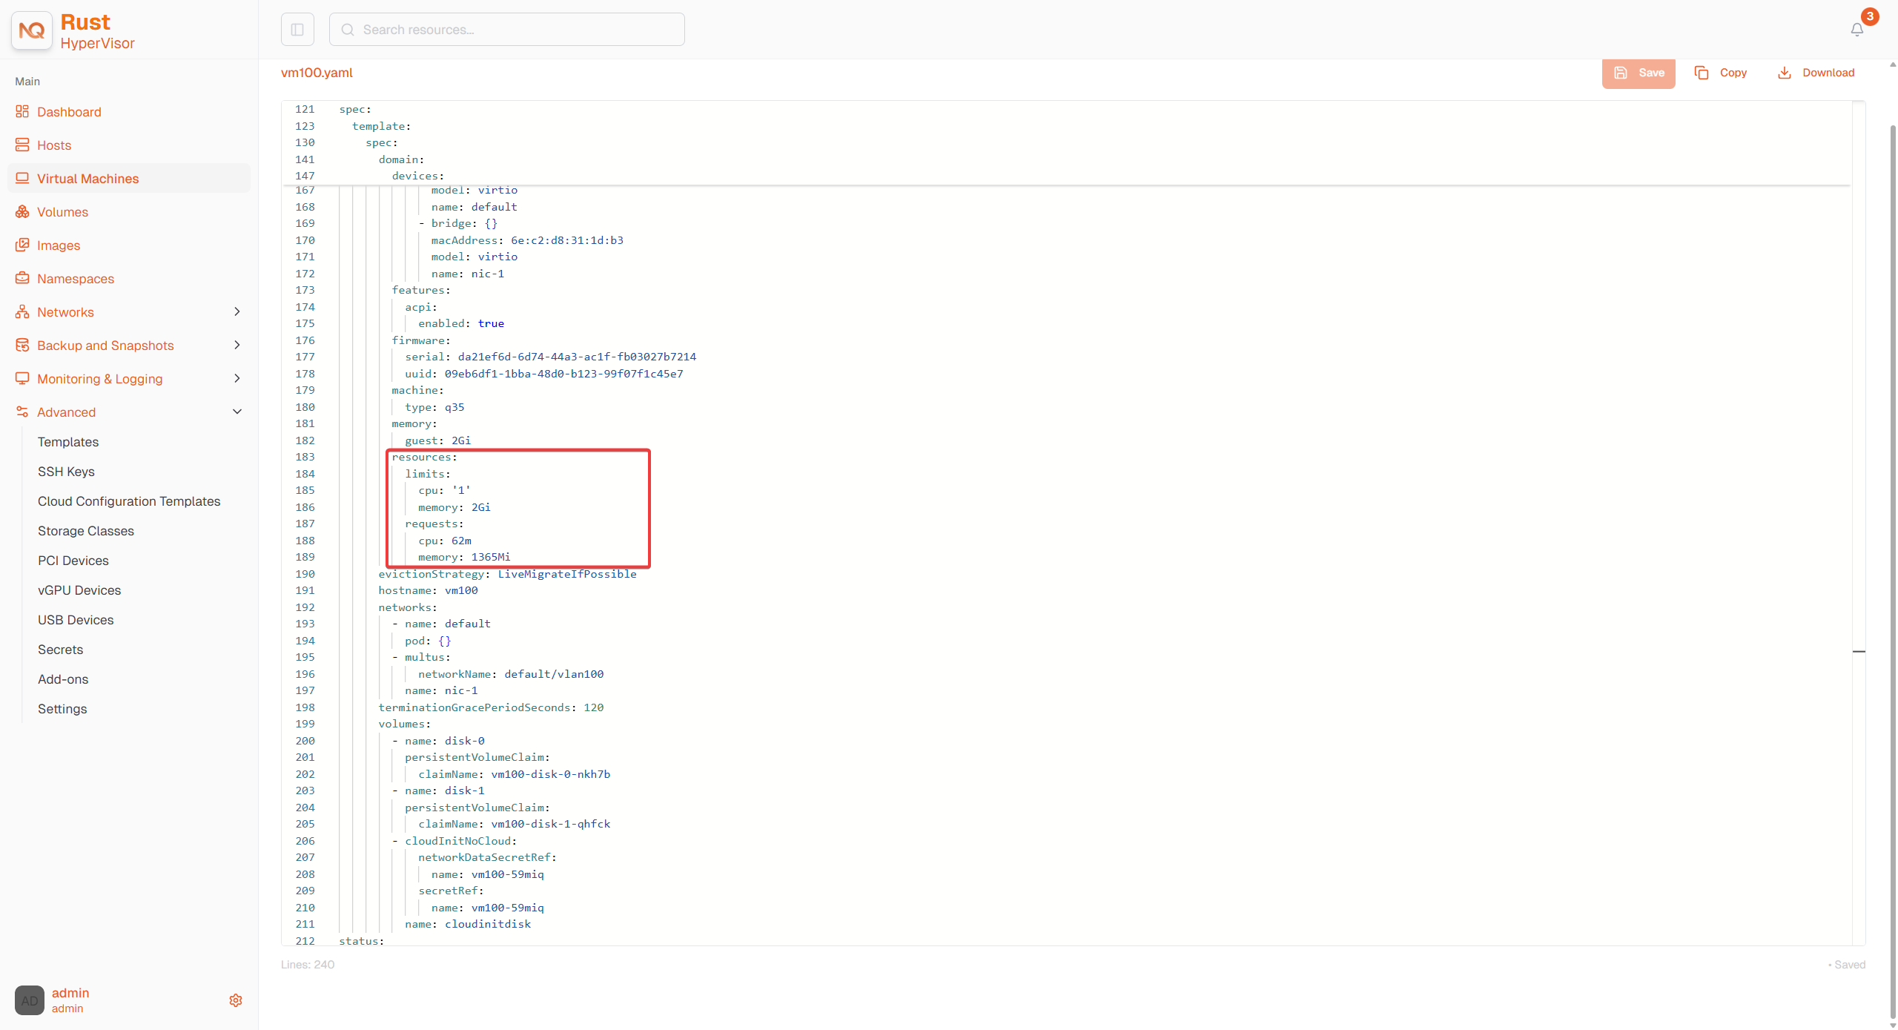1898x1030 pixels.
Task: Click the Monitoring & Logging monitor icon
Action: click(22, 378)
